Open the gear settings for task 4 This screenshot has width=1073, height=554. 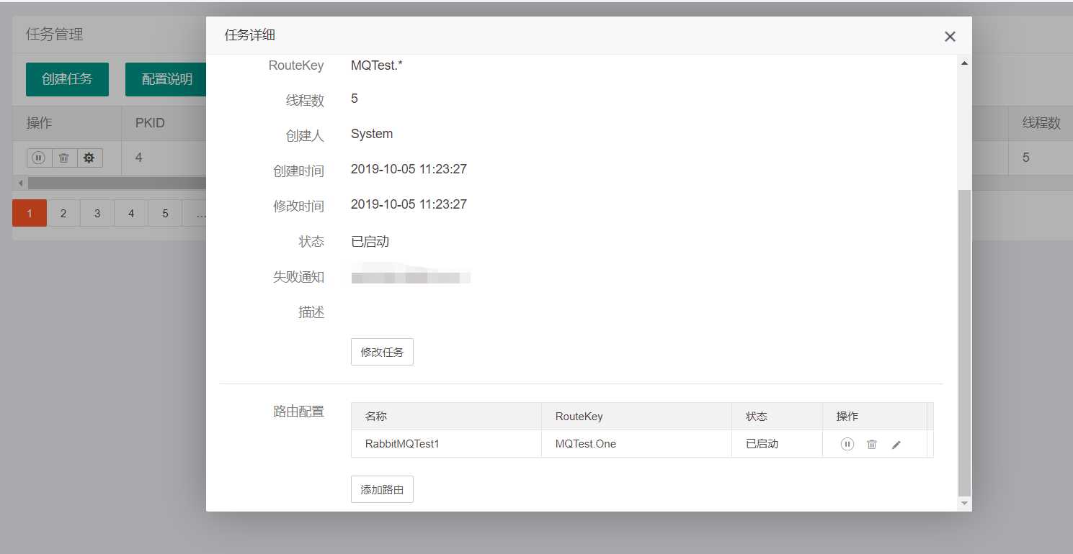(x=89, y=158)
